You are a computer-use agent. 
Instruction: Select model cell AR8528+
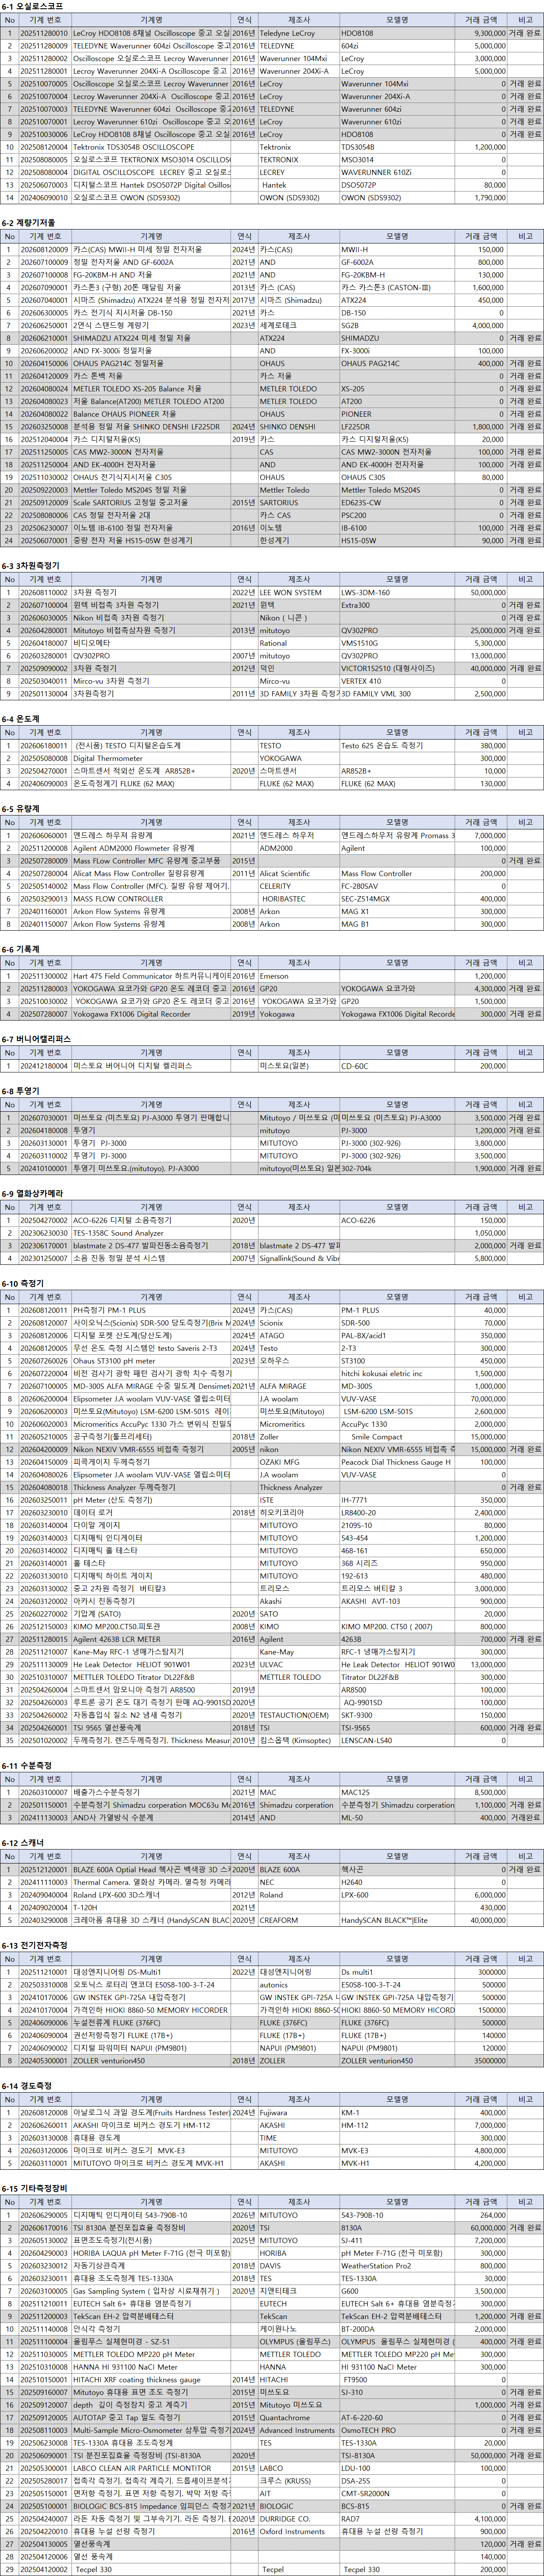(396, 771)
